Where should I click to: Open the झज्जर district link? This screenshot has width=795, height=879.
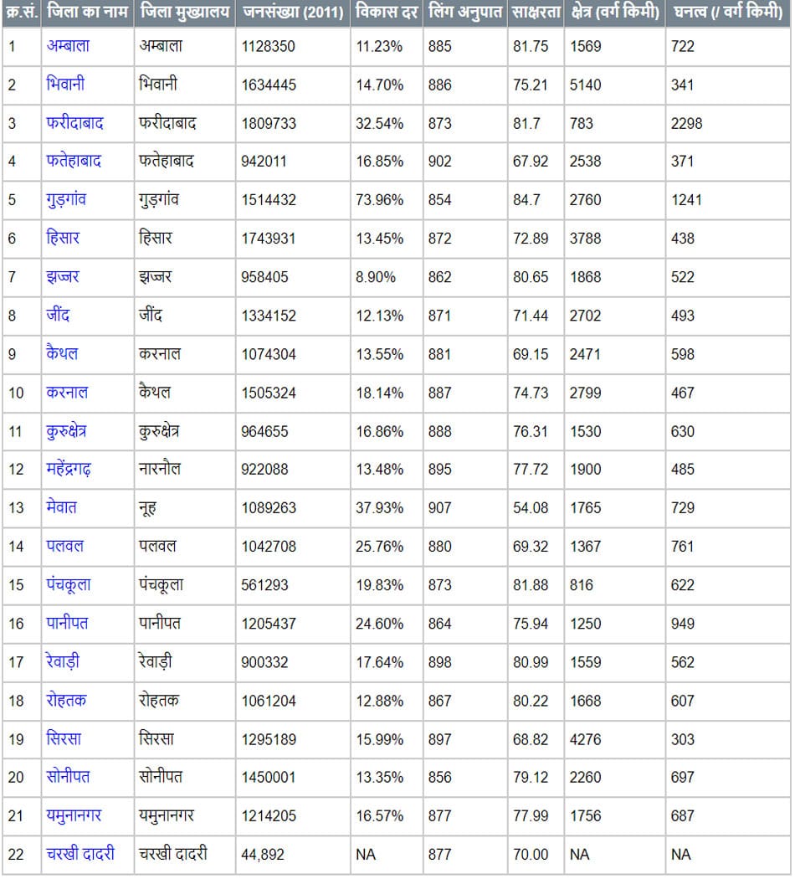[64, 276]
